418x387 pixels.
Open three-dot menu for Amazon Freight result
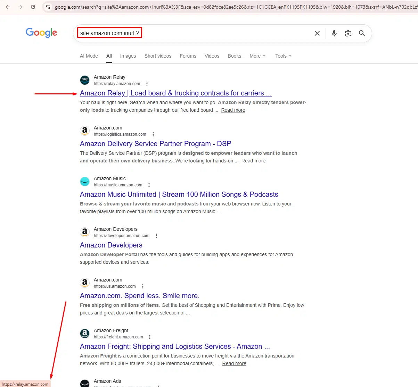pyautogui.click(x=150, y=337)
